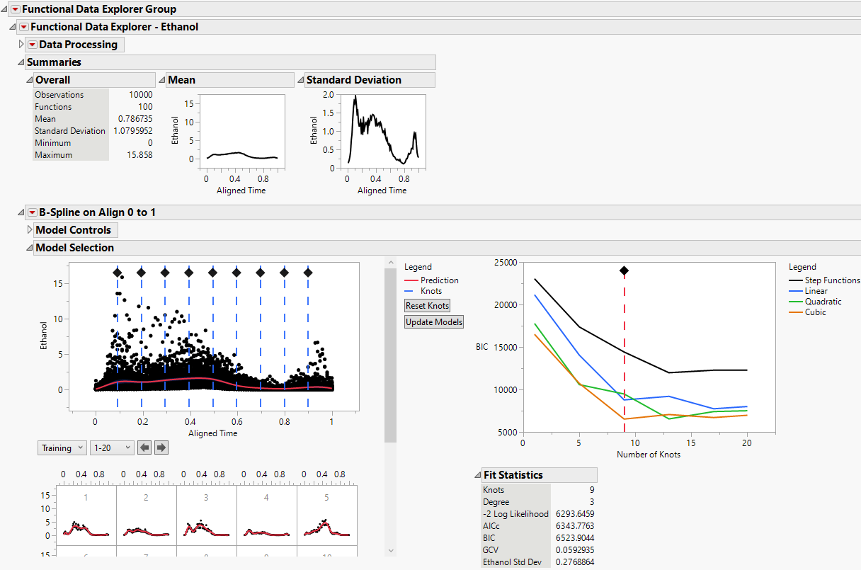
Task: Open the 1-20 function range dropdown
Action: (113, 448)
